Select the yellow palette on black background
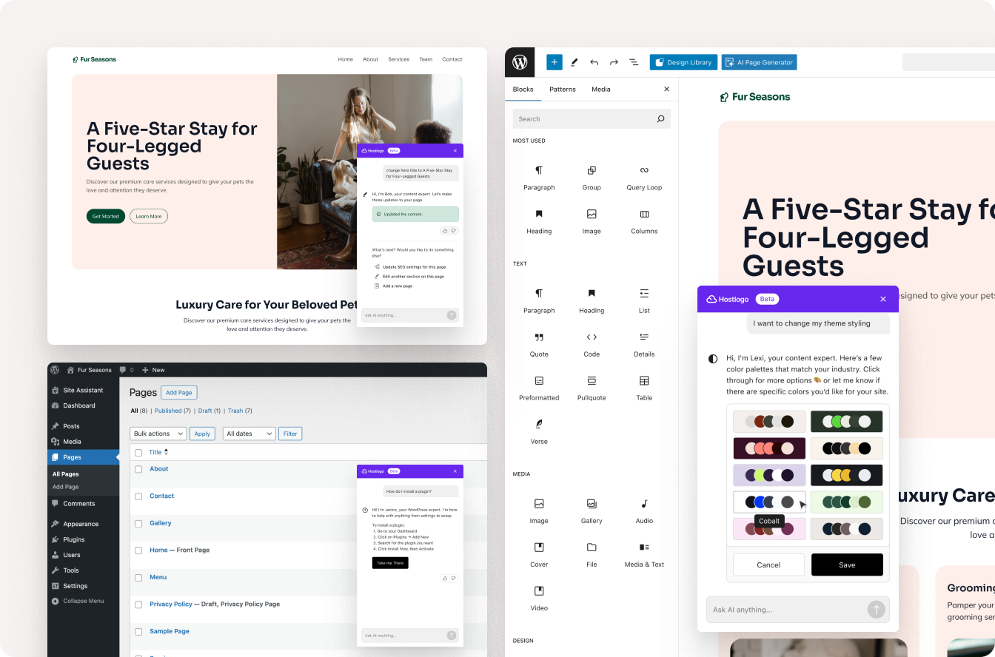The height and width of the screenshot is (657, 995). pyautogui.click(x=847, y=475)
